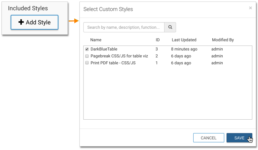The width and height of the screenshot is (258, 150).
Task: Sort by the Last Updated column header
Action: [x=184, y=40]
